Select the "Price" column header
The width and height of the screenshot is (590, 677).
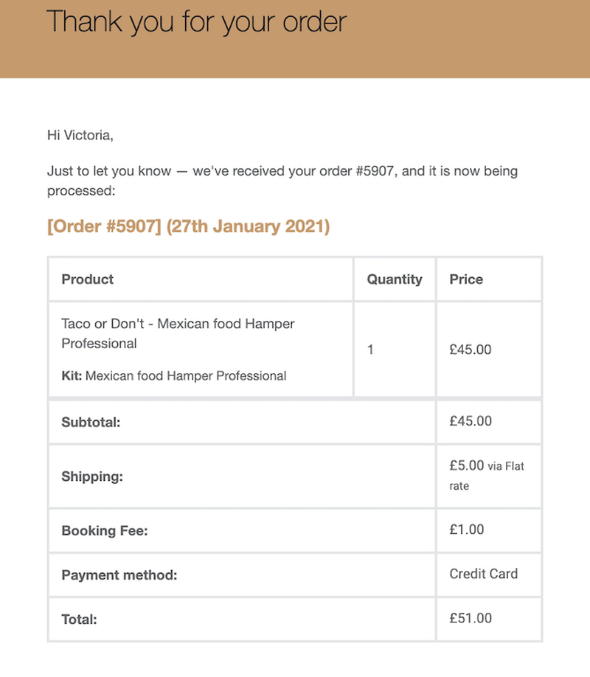click(466, 280)
